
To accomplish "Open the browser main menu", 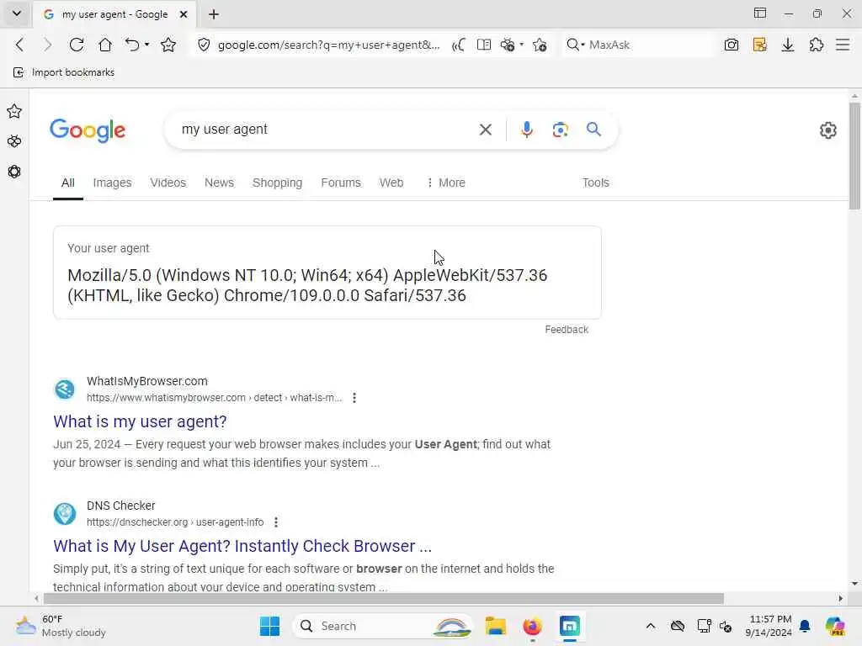I will click(x=843, y=45).
